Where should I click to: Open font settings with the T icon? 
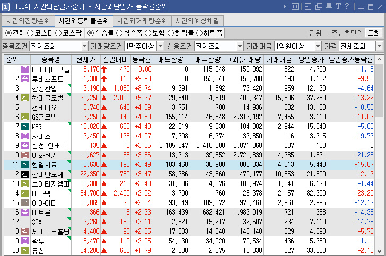[x=338, y=6]
